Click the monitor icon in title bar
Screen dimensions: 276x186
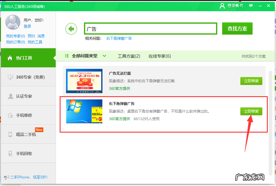pyautogui.click(x=250, y=6)
